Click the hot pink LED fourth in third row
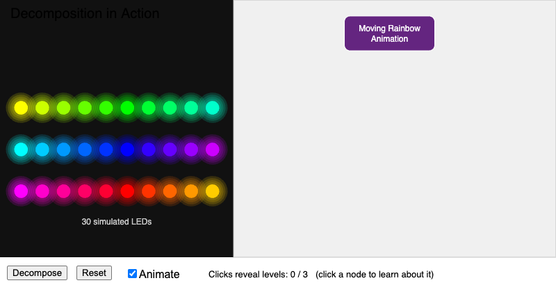This screenshot has height=292, width=556. [85, 191]
